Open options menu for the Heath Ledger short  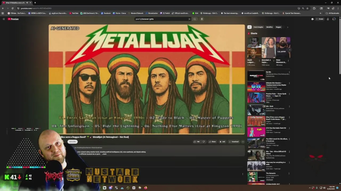tap(259, 61)
